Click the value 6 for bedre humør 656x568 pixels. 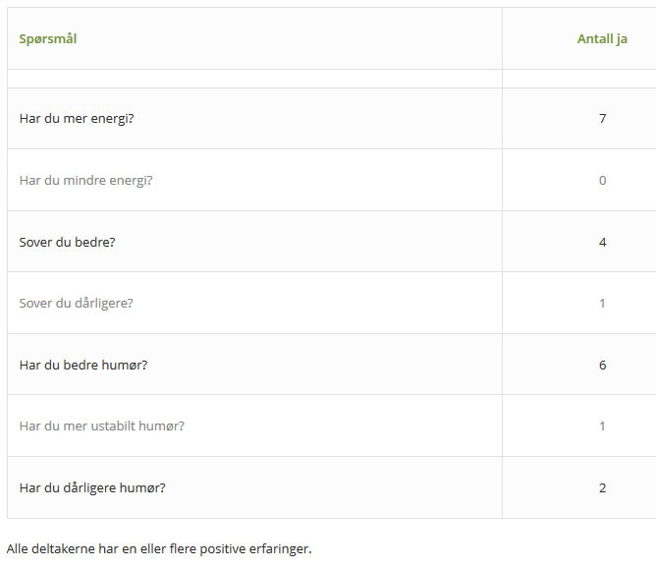(x=602, y=365)
